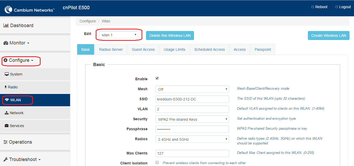Viewport: 354px width, 166px height.
Task: Switch to the Radius Server tab
Action: coord(111,49)
